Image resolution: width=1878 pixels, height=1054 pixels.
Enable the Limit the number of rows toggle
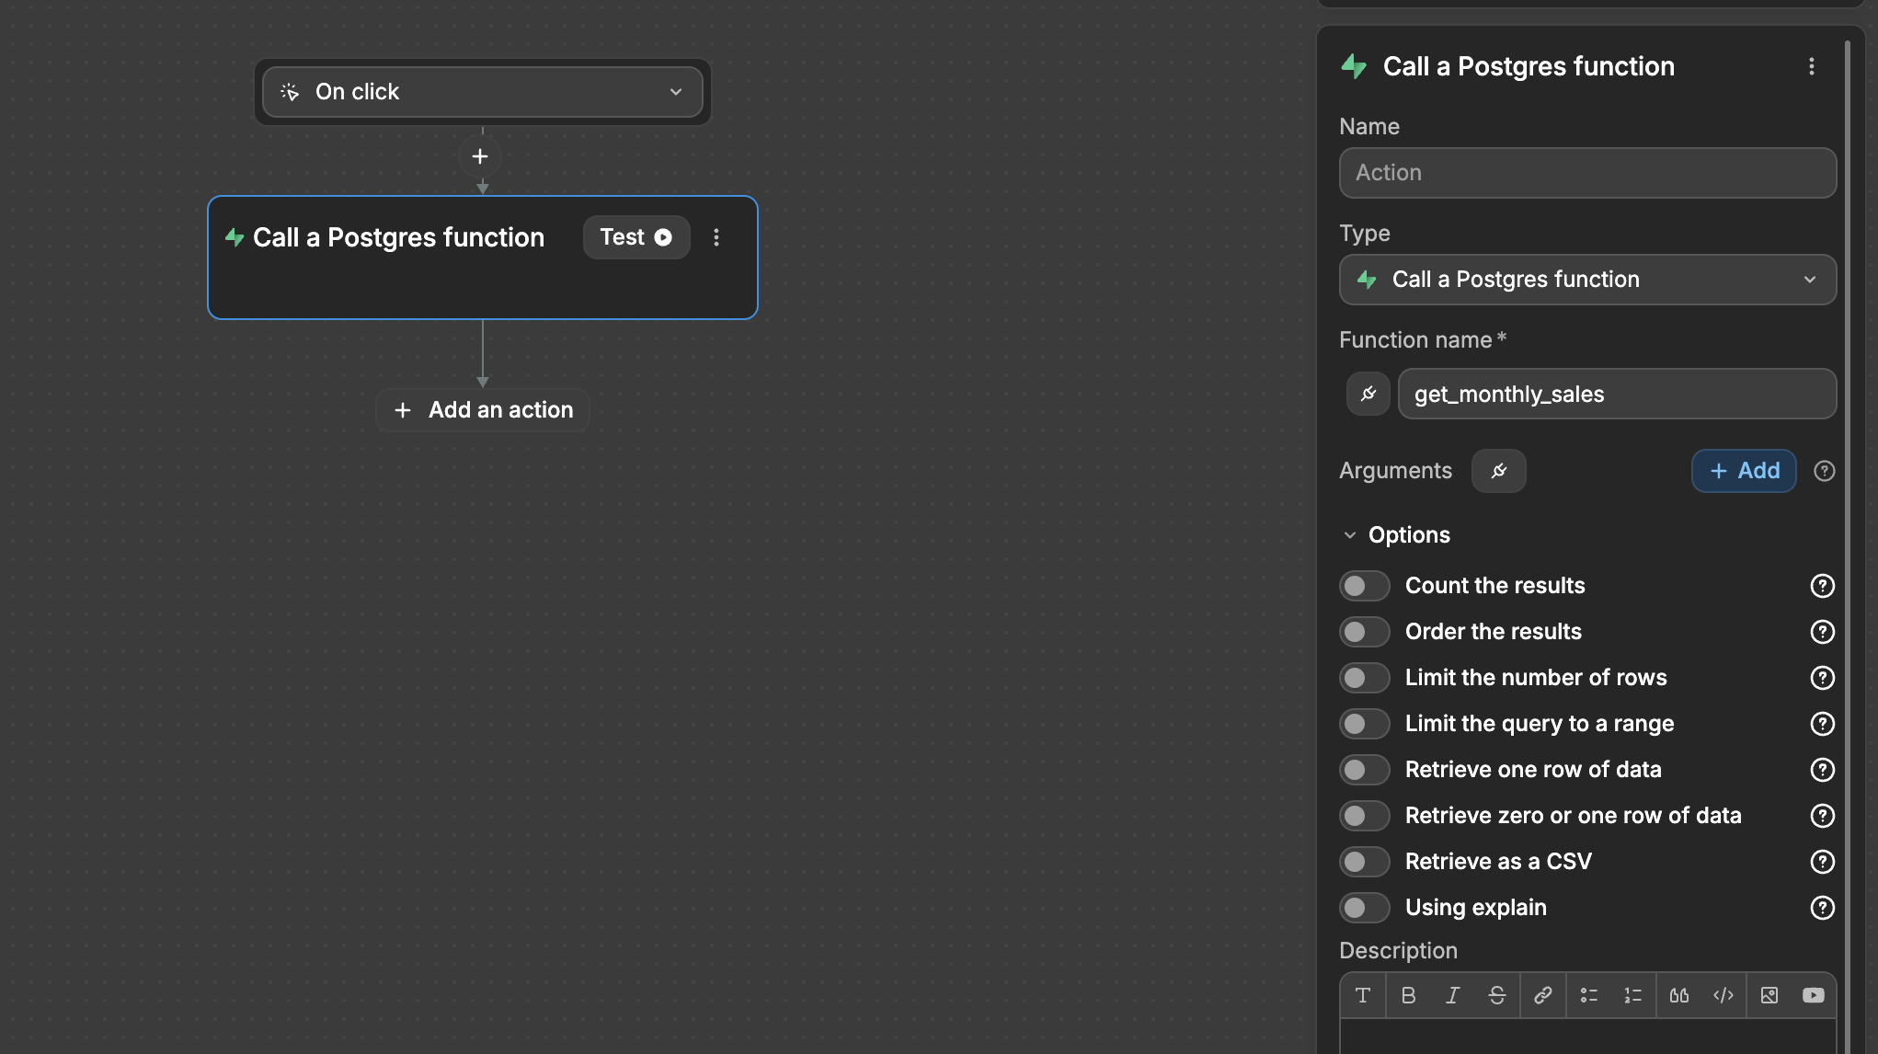click(1365, 677)
